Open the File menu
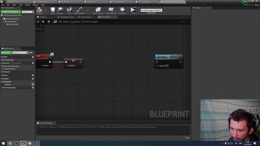The image size is (260, 146). [3, 5]
